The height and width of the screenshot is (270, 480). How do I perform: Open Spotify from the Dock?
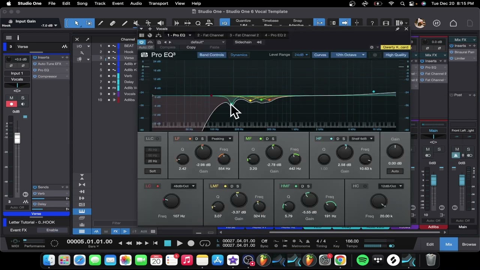click(362, 259)
